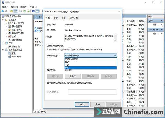The height and width of the screenshot is (118, 165).
Task: Click the description box scroll-down arrow
Action: coord(115,40)
